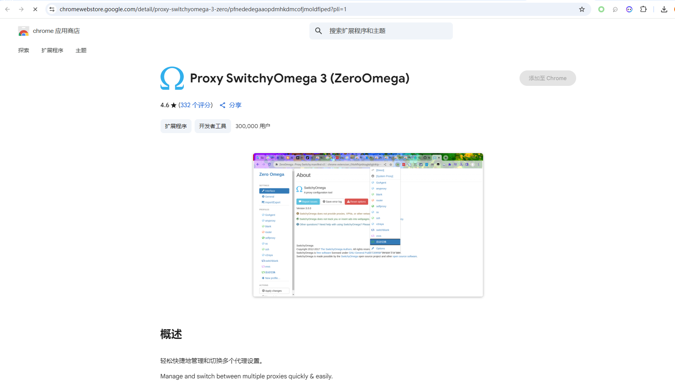This screenshot has height=383, width=675.
Task: Open the 扩展程序 tab
Action: (52, 50)
